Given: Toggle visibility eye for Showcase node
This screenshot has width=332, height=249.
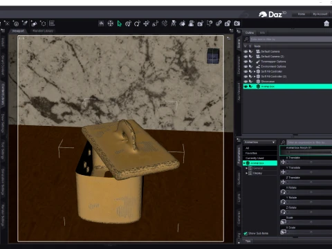Looking at the screenshot, I should click(246, 82).
